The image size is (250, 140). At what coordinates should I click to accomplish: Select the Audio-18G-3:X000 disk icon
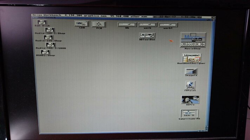51,45
